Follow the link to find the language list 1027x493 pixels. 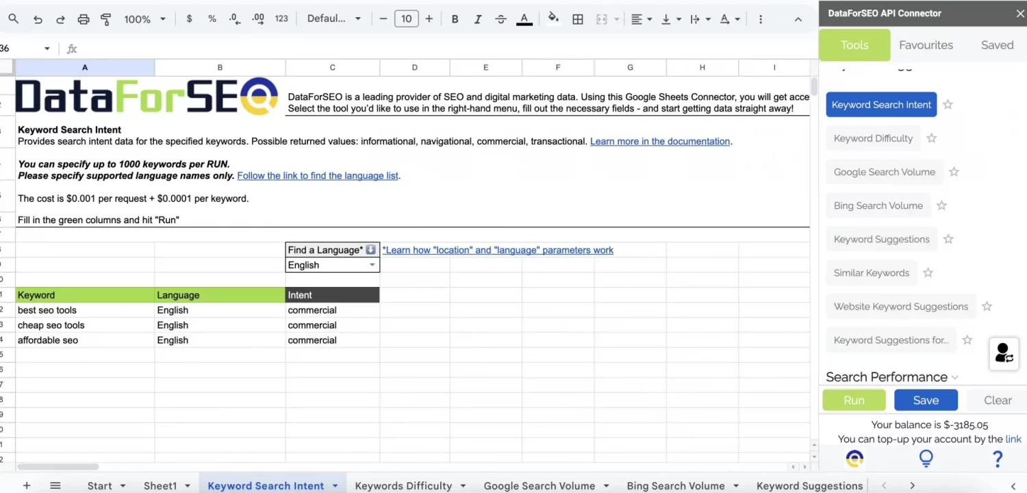pos(318,175)
